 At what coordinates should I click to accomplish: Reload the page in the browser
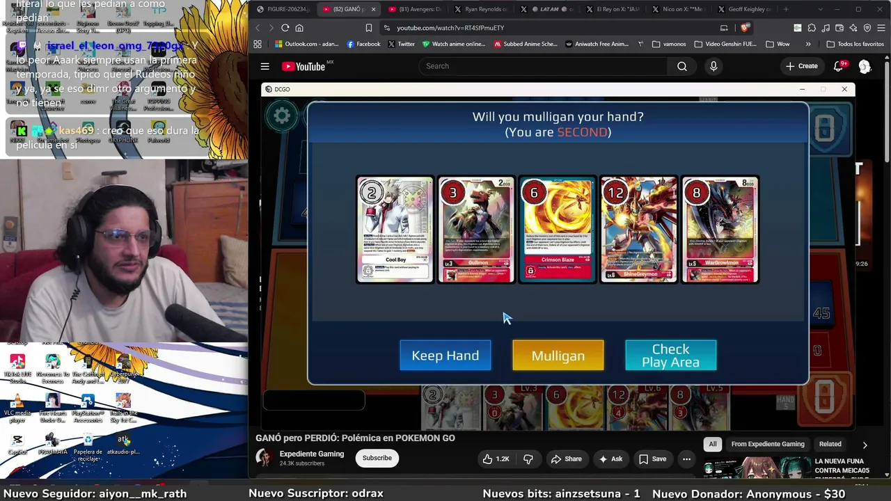point(285,28)
